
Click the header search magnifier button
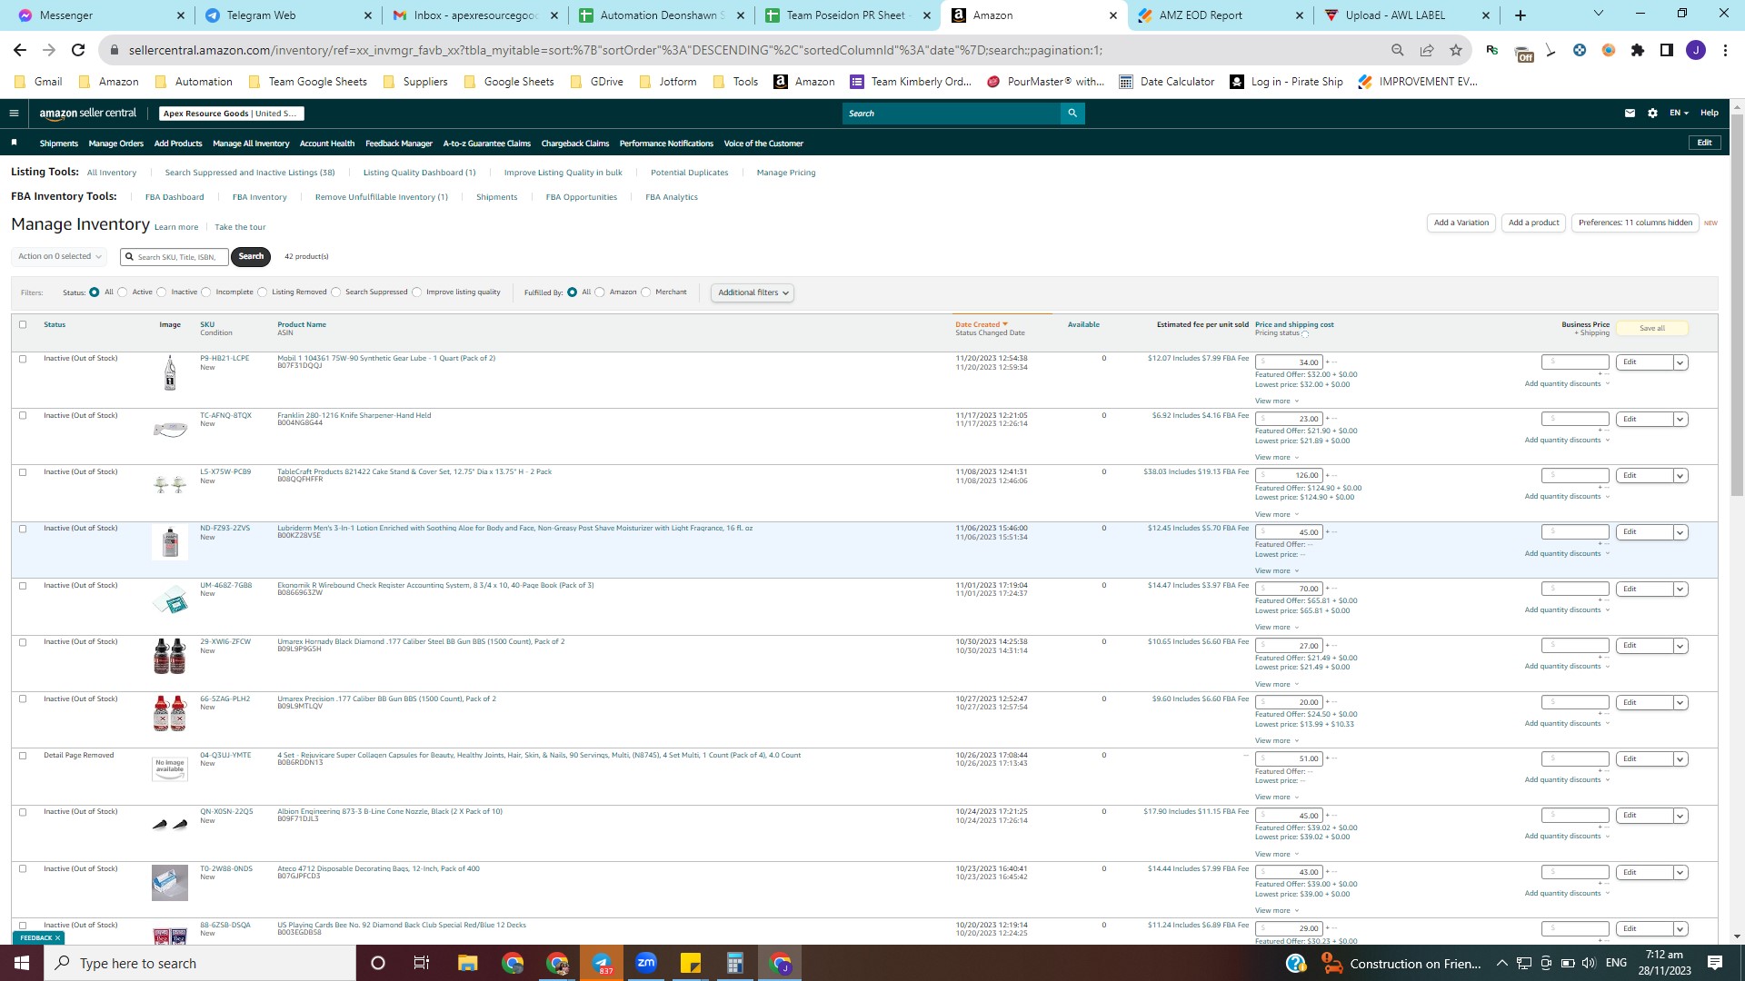(x=1072, y=114)
